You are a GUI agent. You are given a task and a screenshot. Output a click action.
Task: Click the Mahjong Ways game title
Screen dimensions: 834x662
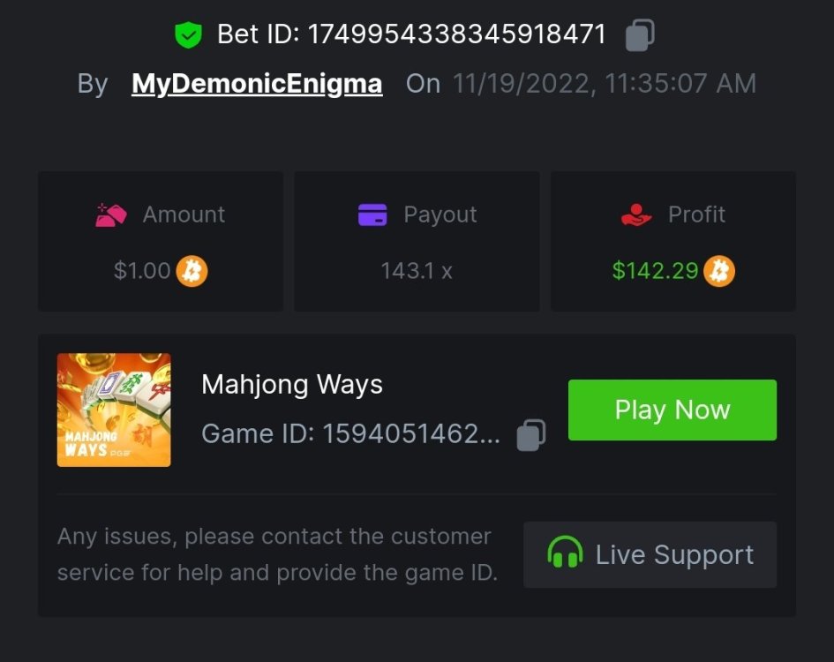click(292, 385)
